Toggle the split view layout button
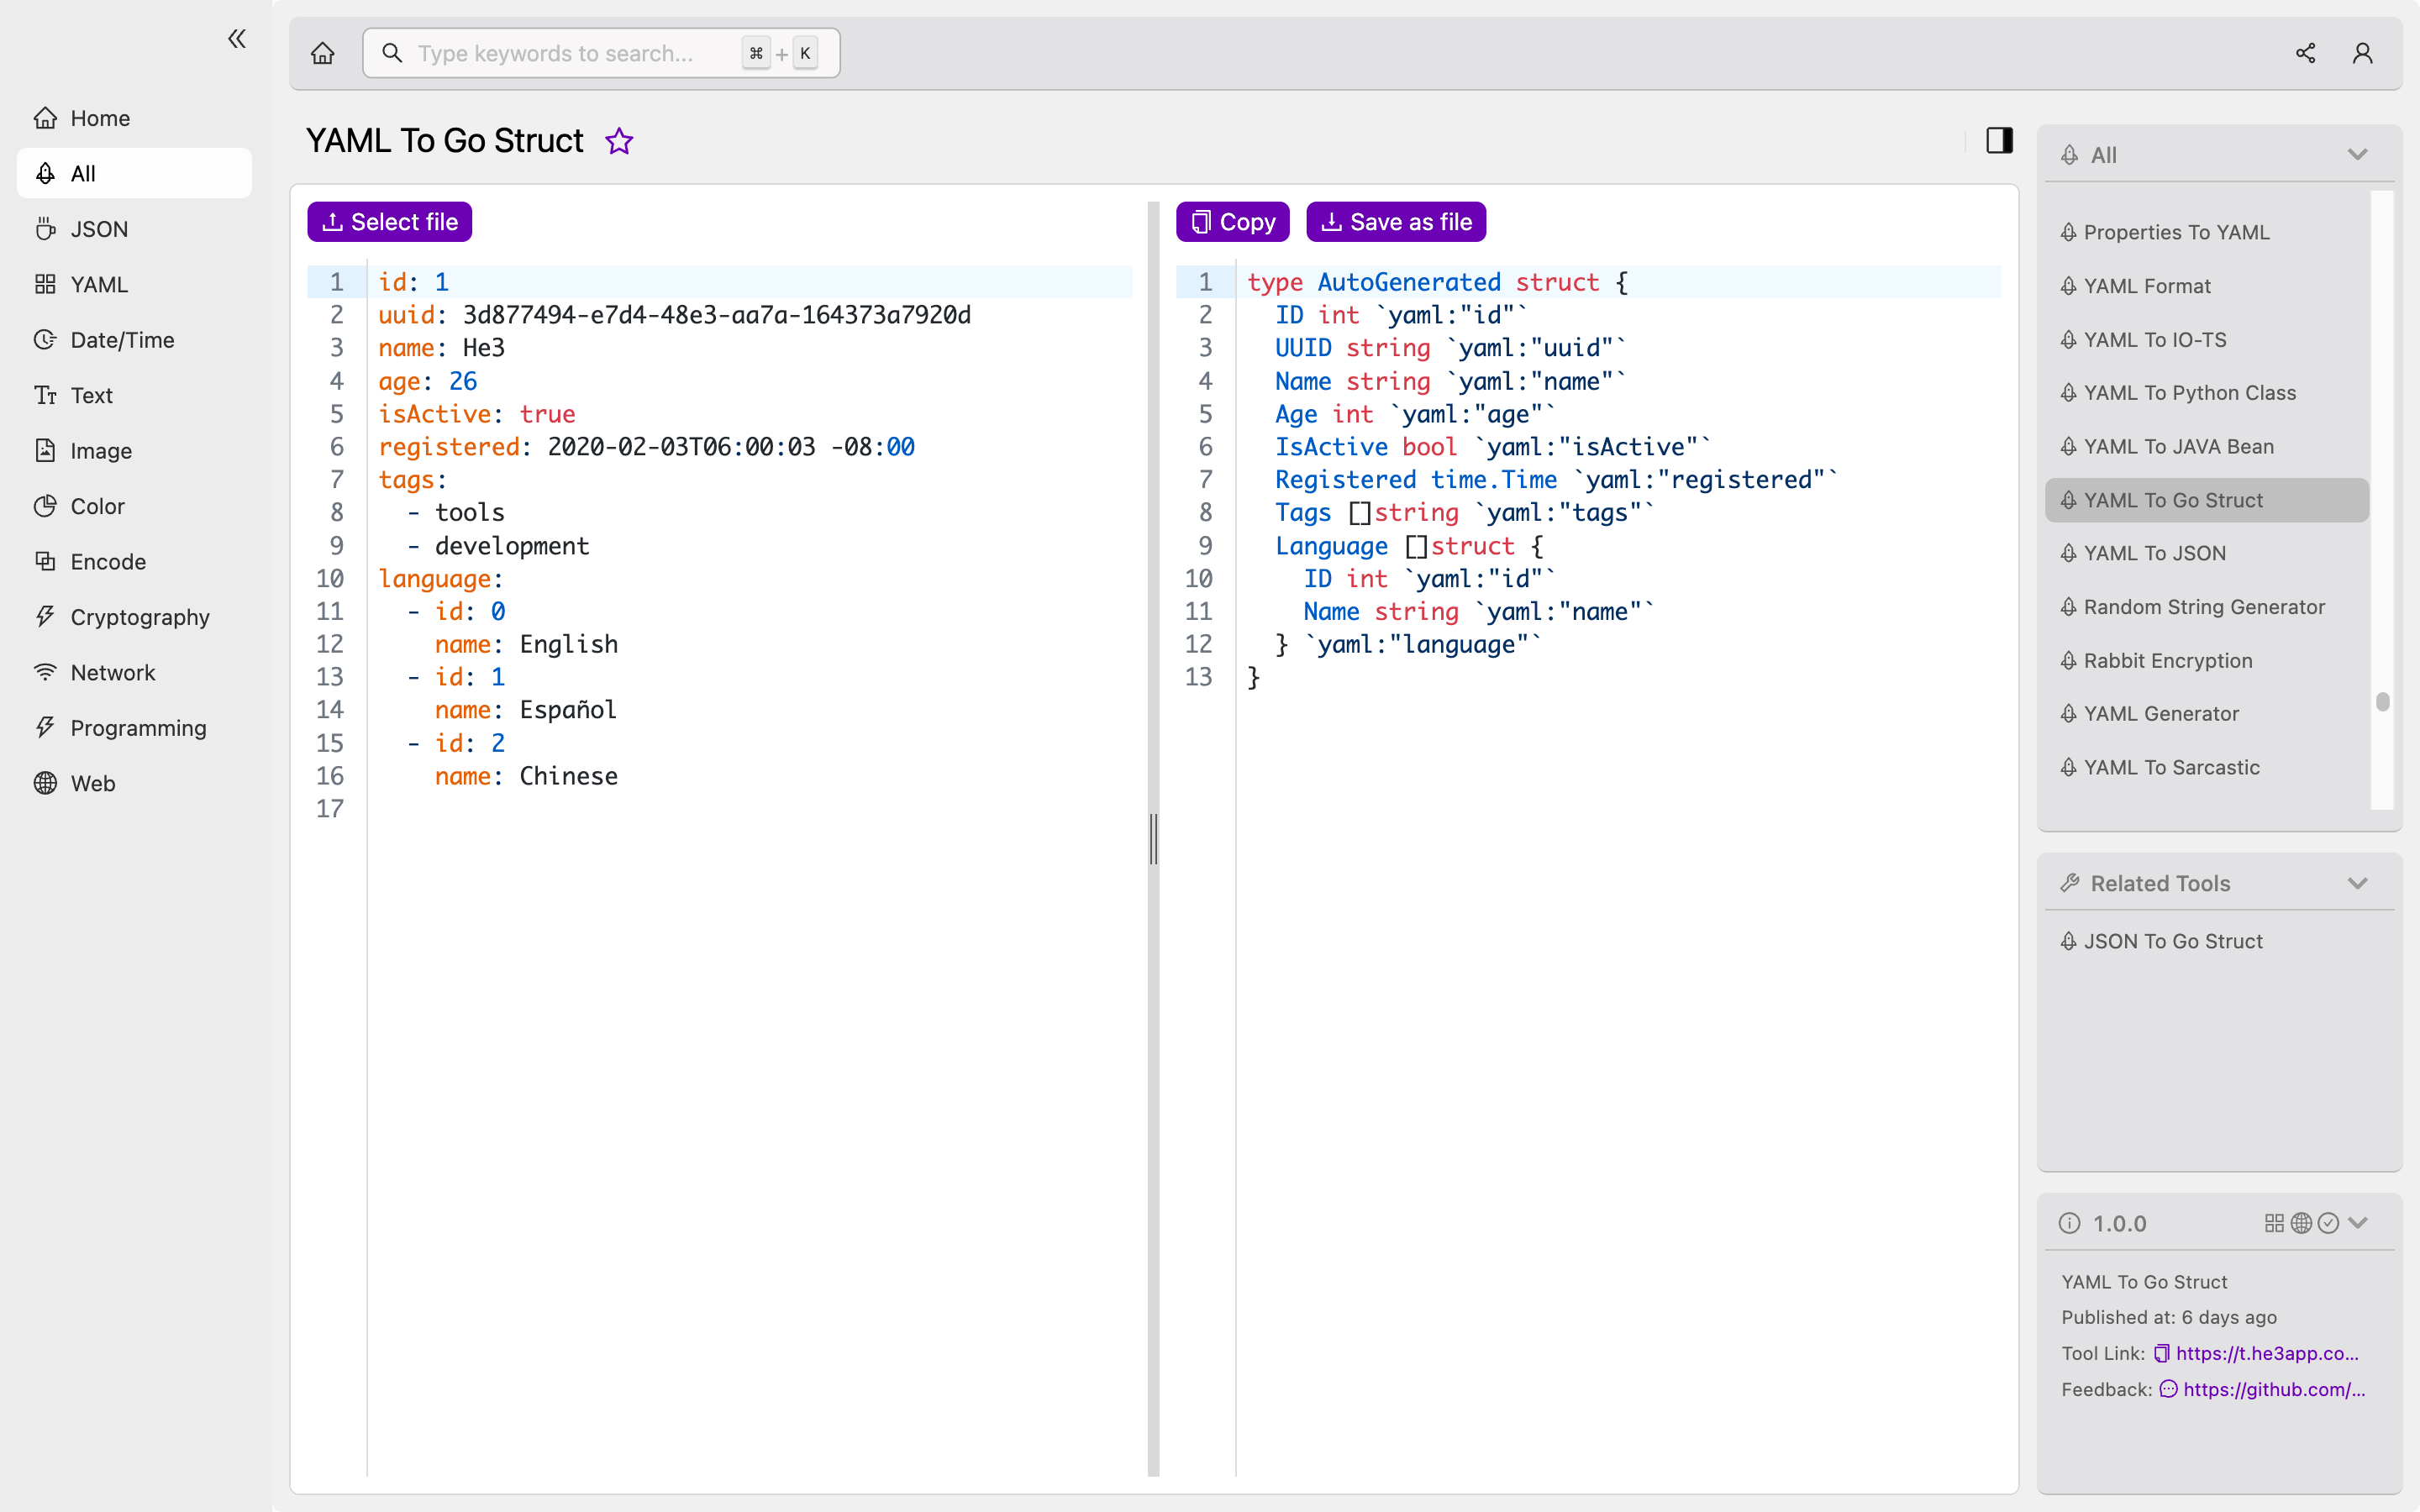This screenshot has height=1512, width=2420. [x=2000, y=139]
